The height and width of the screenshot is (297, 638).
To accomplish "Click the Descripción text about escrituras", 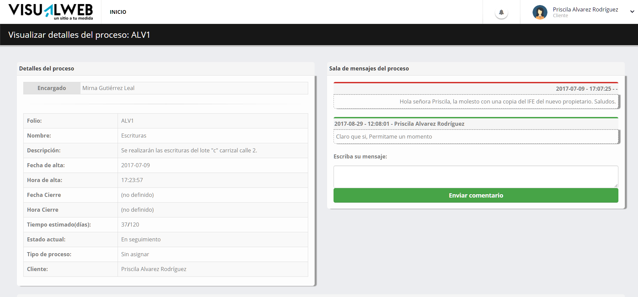I will point(189,150).
